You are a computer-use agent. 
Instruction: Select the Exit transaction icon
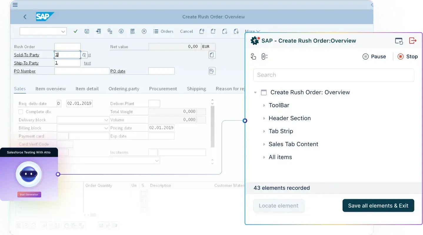(98, 31)
